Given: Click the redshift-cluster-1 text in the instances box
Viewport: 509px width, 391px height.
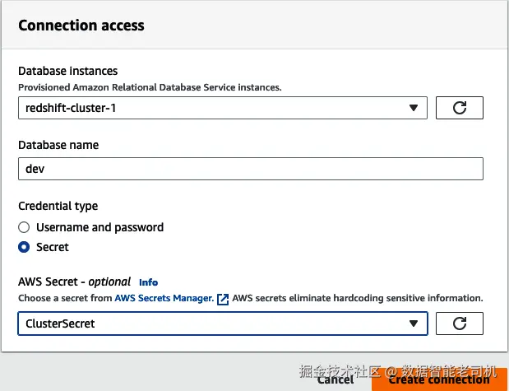Looking at the screenshot, I should coord(67,108).
